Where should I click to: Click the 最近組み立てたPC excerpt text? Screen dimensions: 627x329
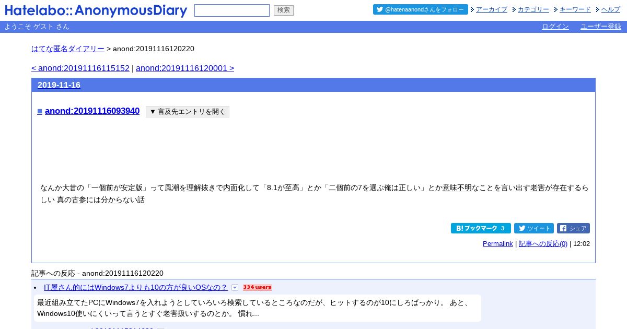(257, 308)
